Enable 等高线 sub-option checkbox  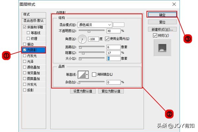coord(28,33)
